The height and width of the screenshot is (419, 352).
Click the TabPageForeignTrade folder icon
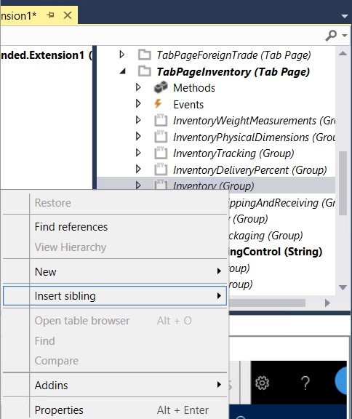[145, 55]
